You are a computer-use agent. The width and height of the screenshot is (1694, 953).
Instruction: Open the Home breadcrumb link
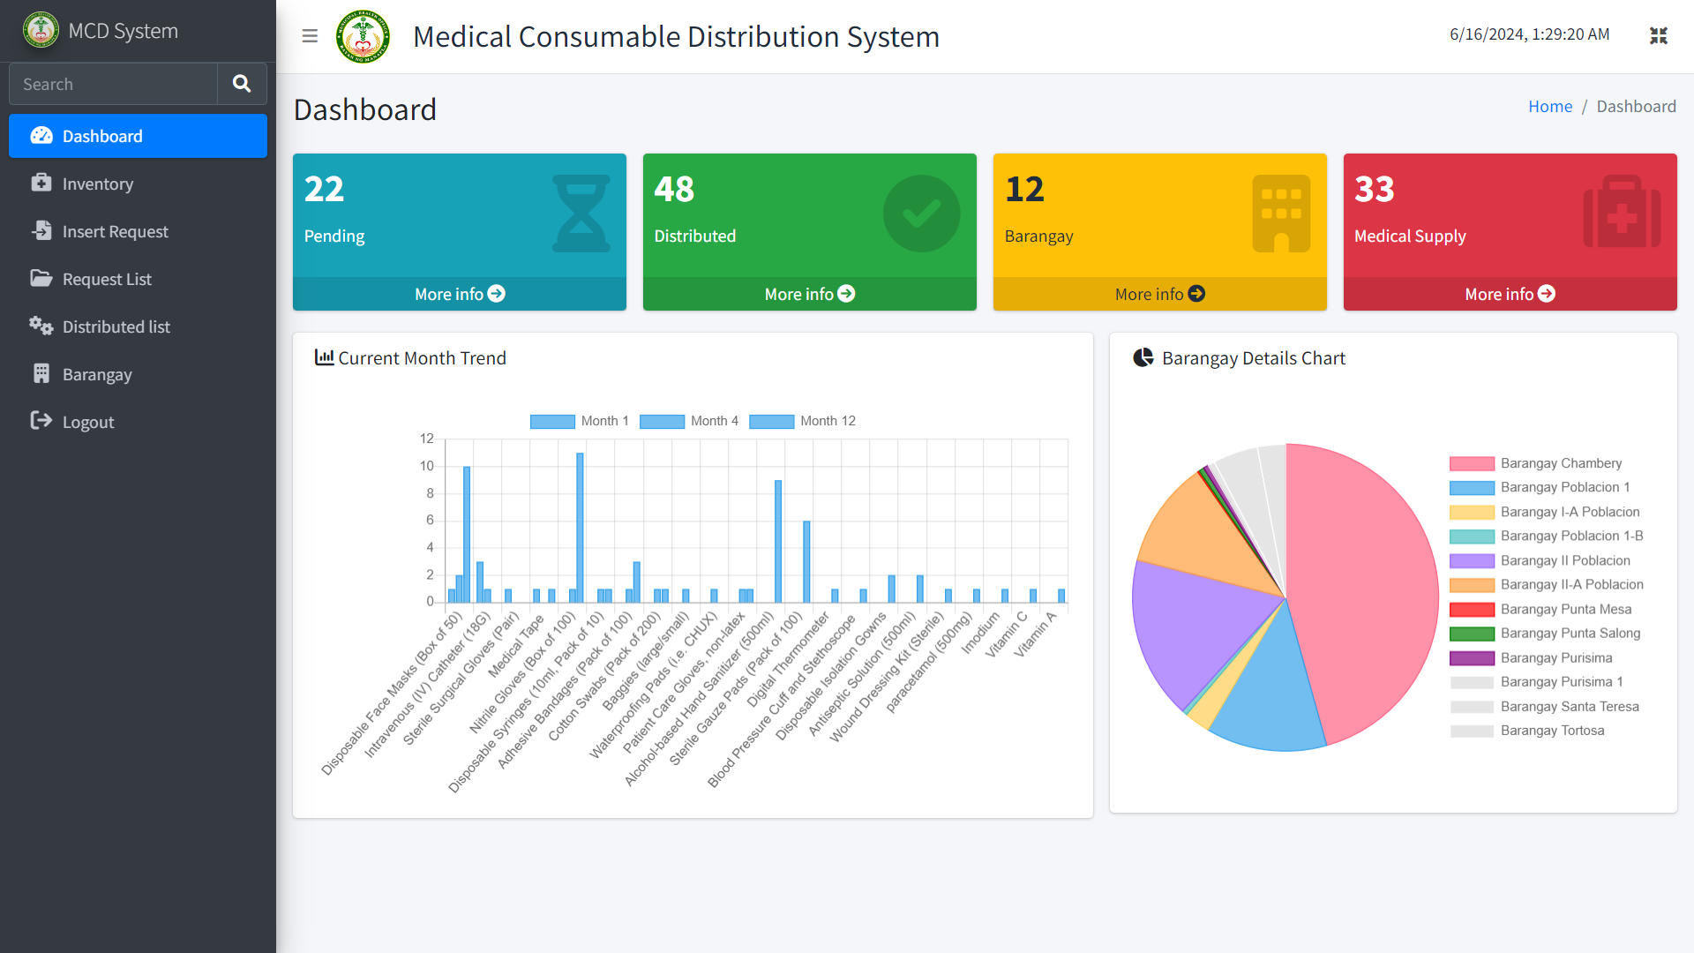tap(1549, 106)
